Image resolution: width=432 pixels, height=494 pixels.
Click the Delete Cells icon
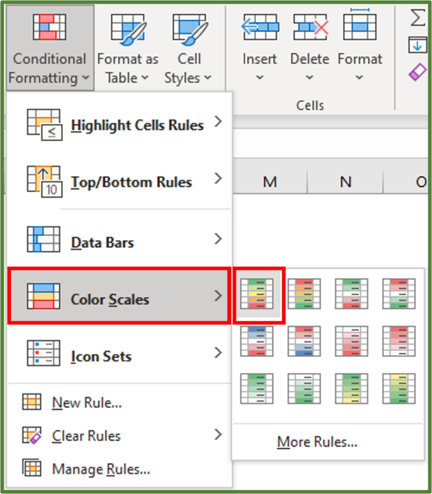(x=309, y=26)
